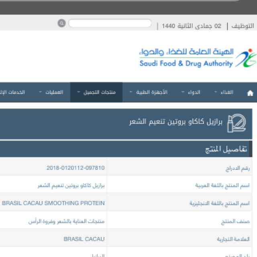Expand the arrow beside الأجهزة الطبية

point(131,92)
